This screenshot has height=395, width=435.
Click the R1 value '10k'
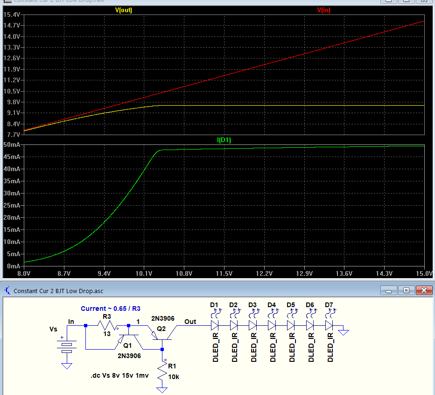tap(174, 377)
